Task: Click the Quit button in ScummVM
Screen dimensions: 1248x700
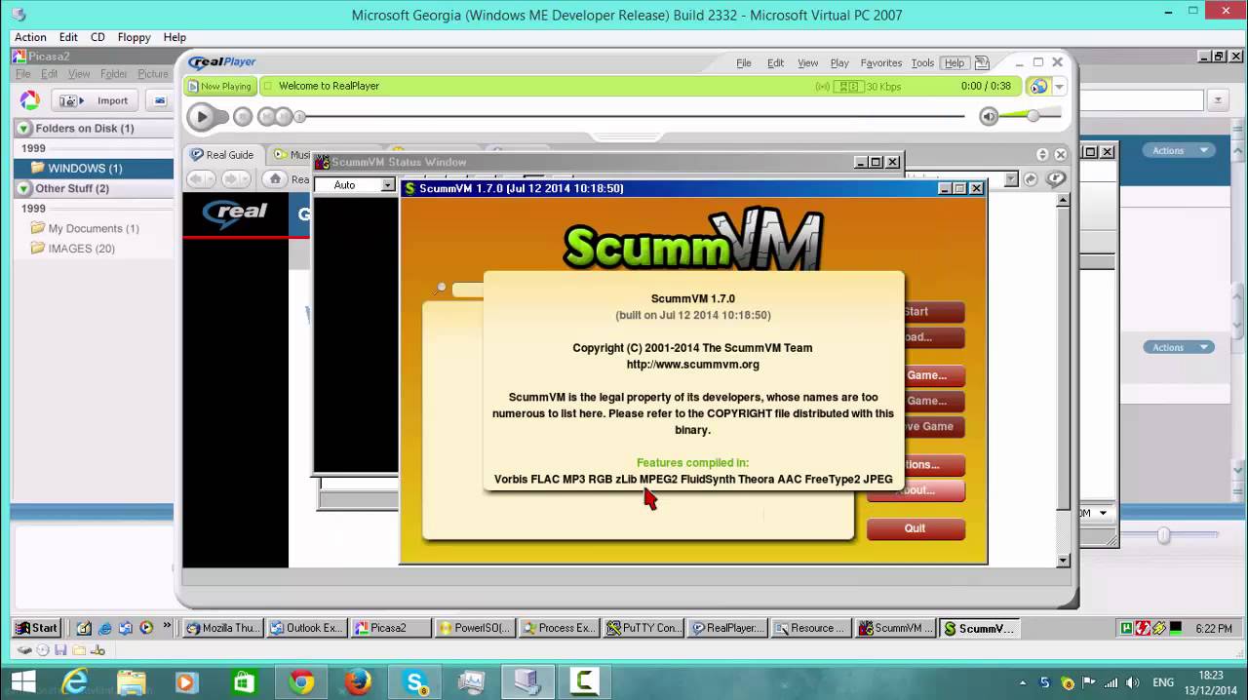Action: pyautogui.click(x=915, y=528)
